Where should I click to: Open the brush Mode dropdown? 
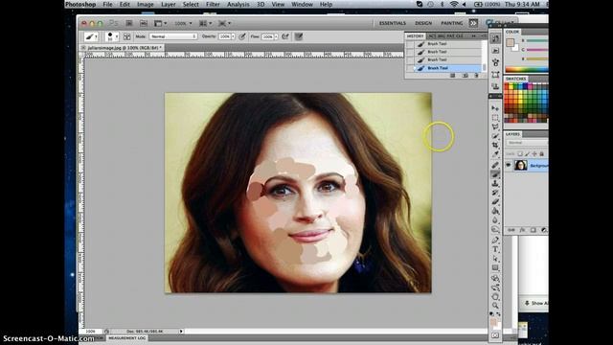point(172,36)
